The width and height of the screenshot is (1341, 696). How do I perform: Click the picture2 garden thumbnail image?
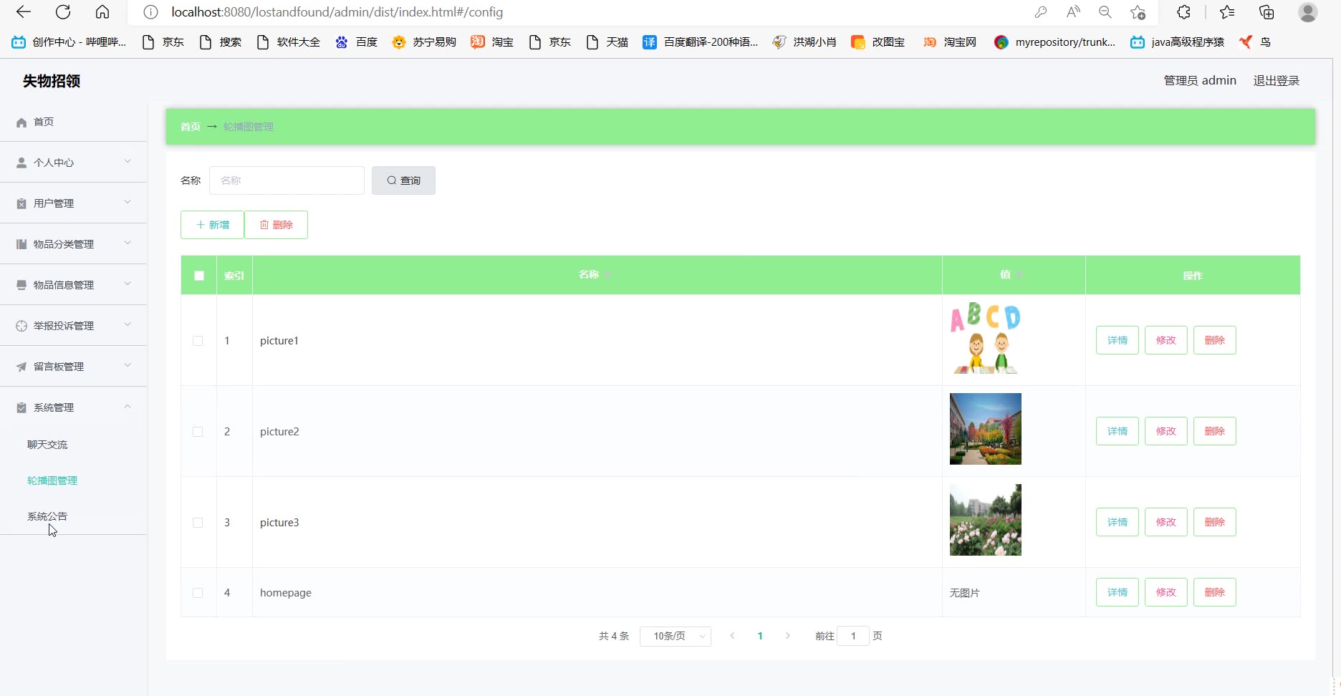pos(986,429)
